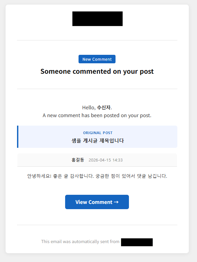Click the divider line under the heading
The width and height of the screenshot is (197, 262).
[97, 89]
